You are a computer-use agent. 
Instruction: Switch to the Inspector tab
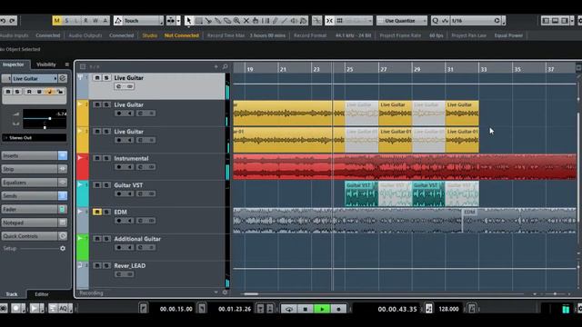[x=13, y=64]
